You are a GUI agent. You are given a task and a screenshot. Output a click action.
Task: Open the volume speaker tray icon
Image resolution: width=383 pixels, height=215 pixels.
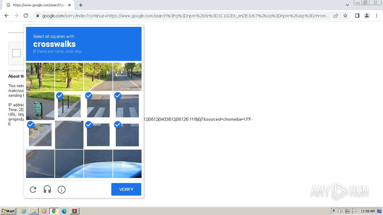pos(340,211)
